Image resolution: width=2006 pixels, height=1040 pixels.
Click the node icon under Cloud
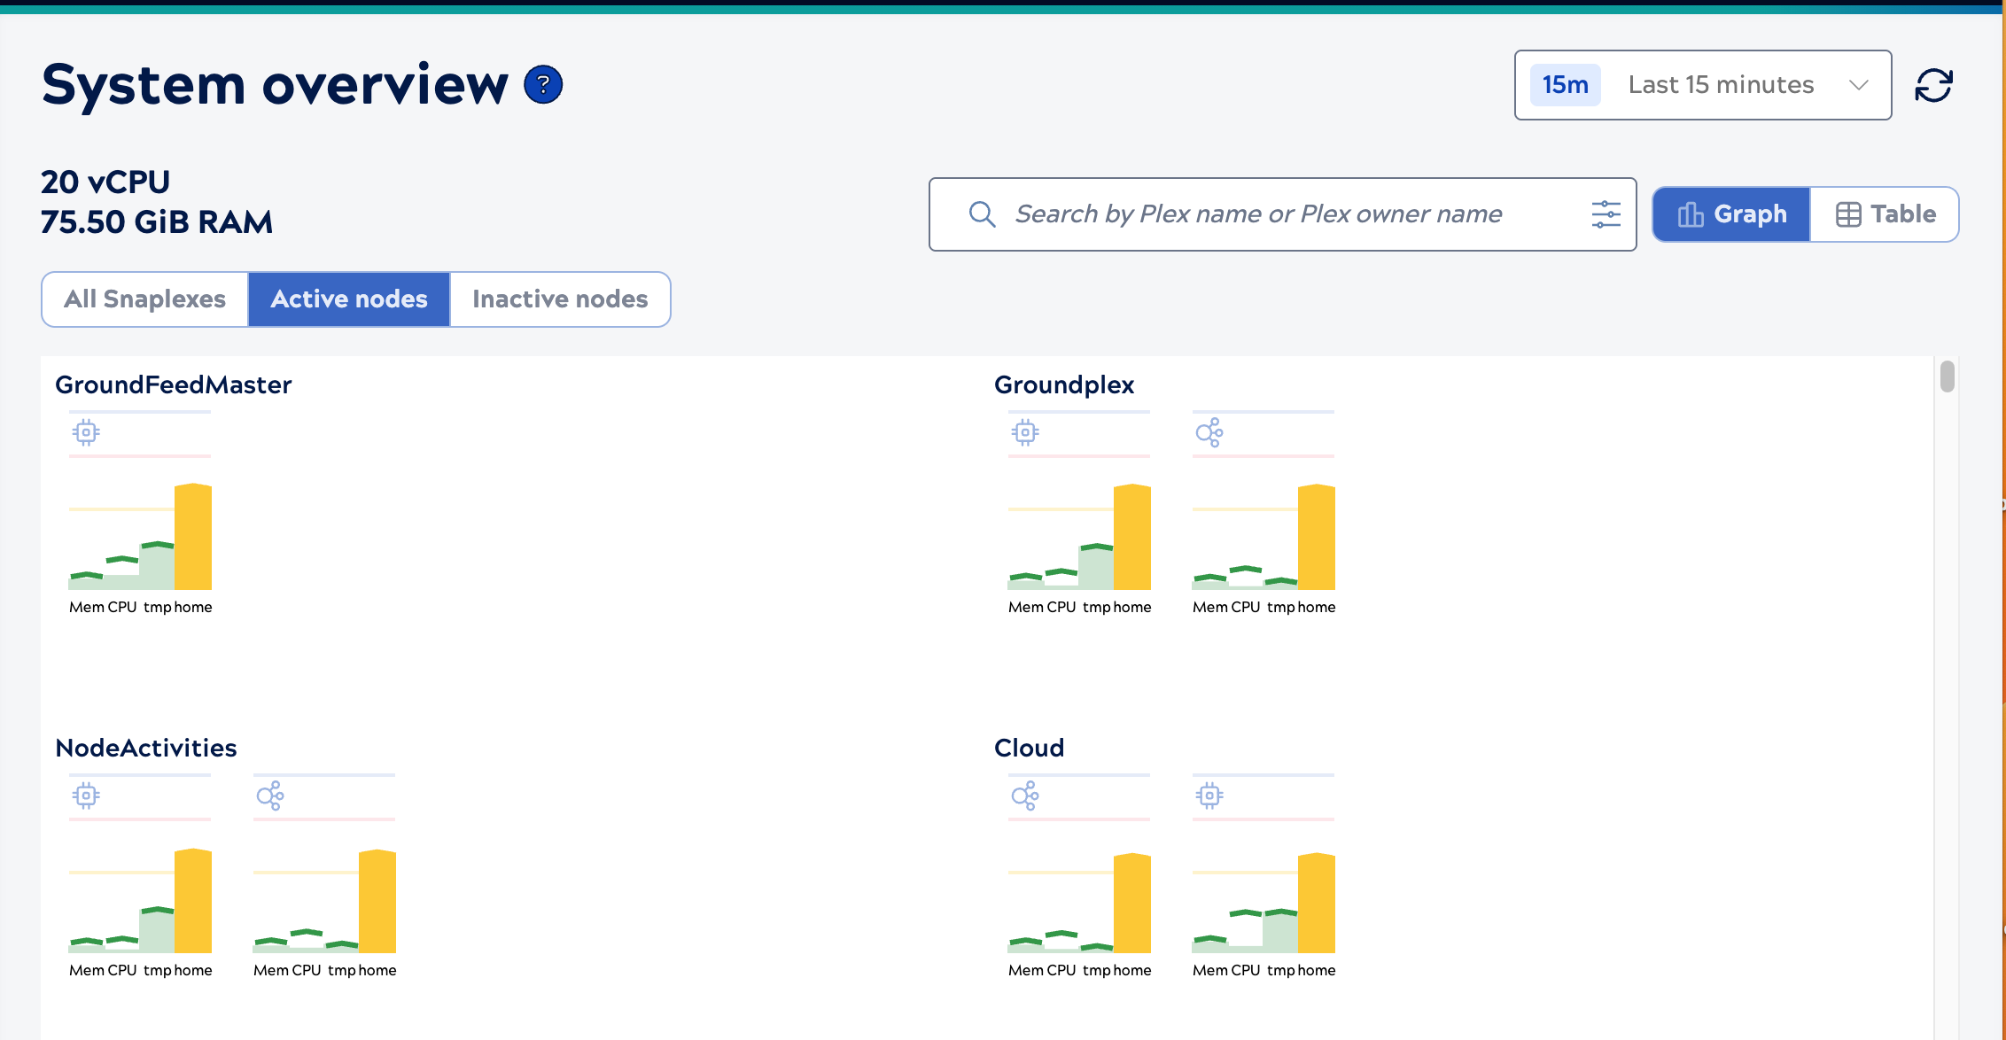pos(1024,796)
